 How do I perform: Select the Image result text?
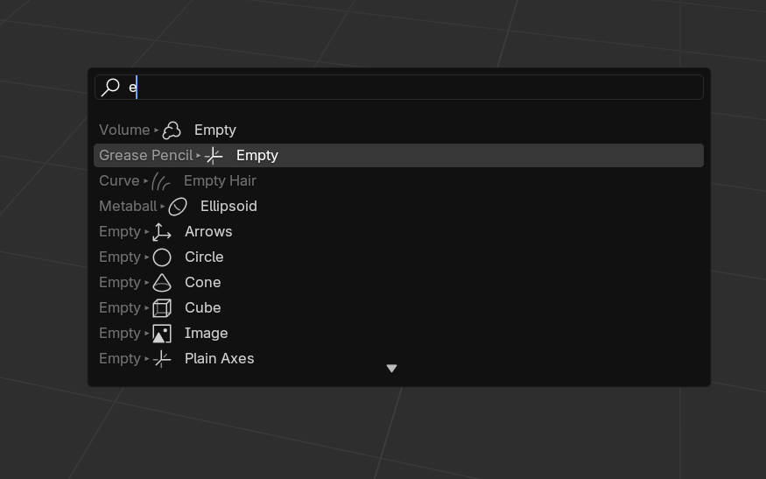[x=206, y=334]
